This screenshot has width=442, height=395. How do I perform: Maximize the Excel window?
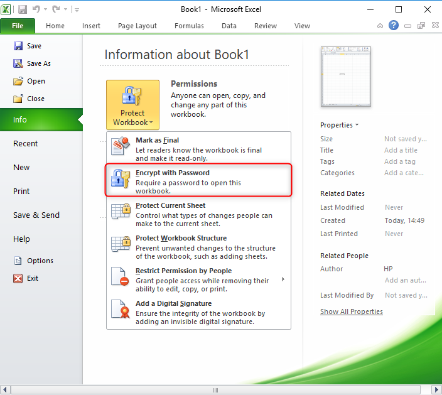coord(399,9)
